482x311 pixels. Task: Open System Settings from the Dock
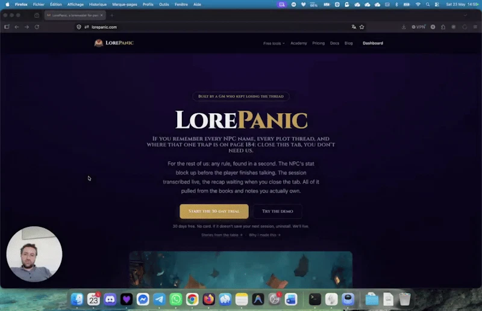pyautogui.click(x=275, y=299)
